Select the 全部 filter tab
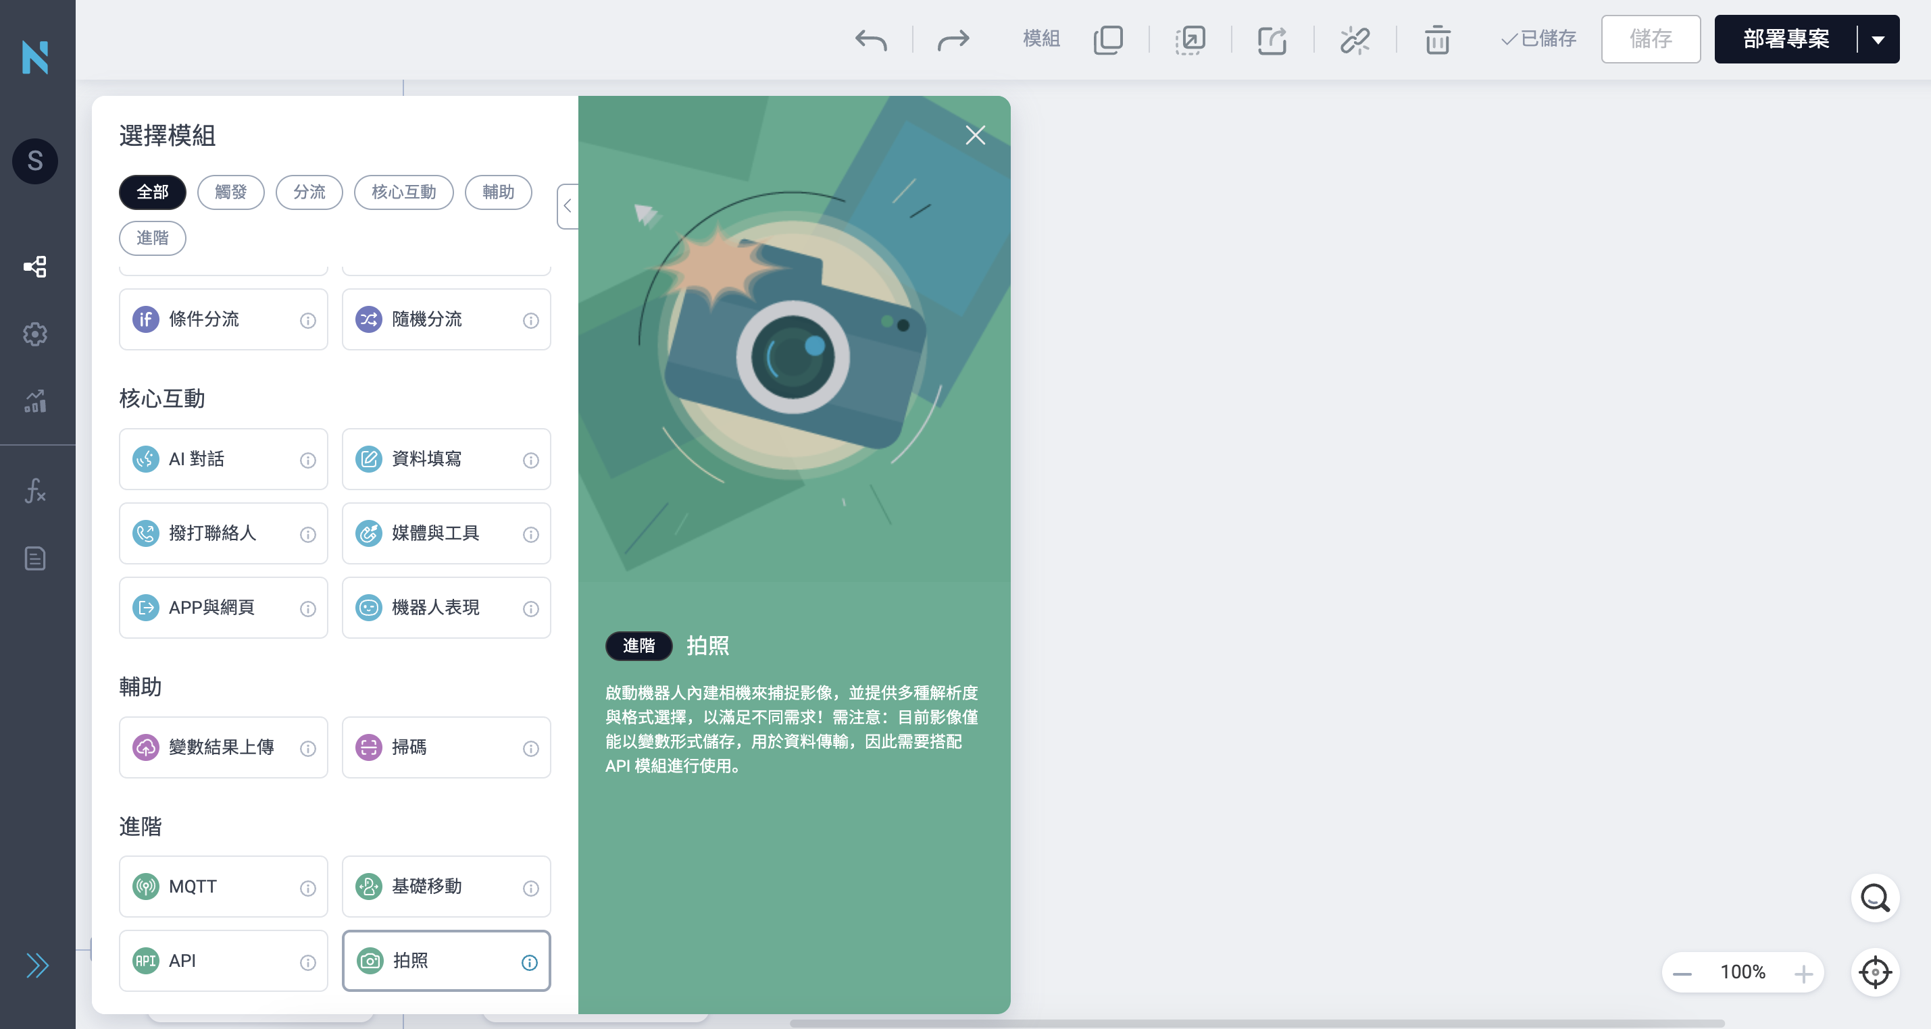This screenshot has height=1029, width=1931. click(152, 192)
